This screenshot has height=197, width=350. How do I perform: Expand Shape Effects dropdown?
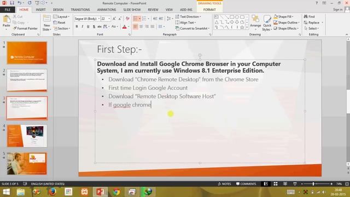click(x=286, y=28)
